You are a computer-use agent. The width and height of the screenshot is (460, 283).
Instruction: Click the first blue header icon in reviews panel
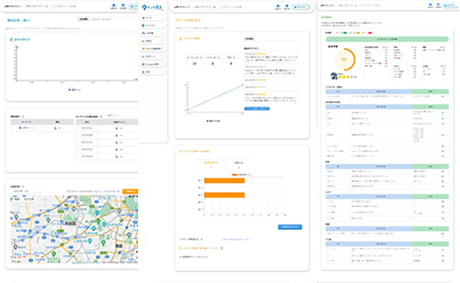tap(277, 6)
